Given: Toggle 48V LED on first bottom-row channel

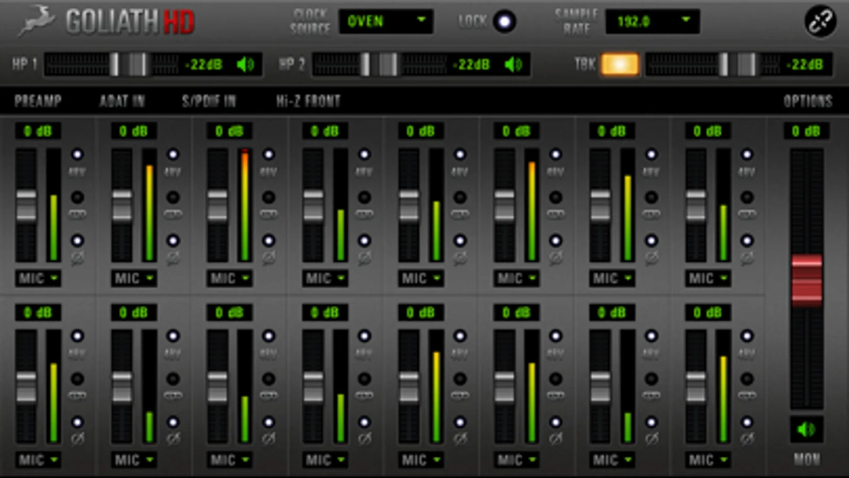Looking at the screenshot, I should click(78, 336).
